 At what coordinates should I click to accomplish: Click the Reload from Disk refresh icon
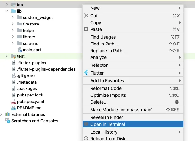[86, 139]
